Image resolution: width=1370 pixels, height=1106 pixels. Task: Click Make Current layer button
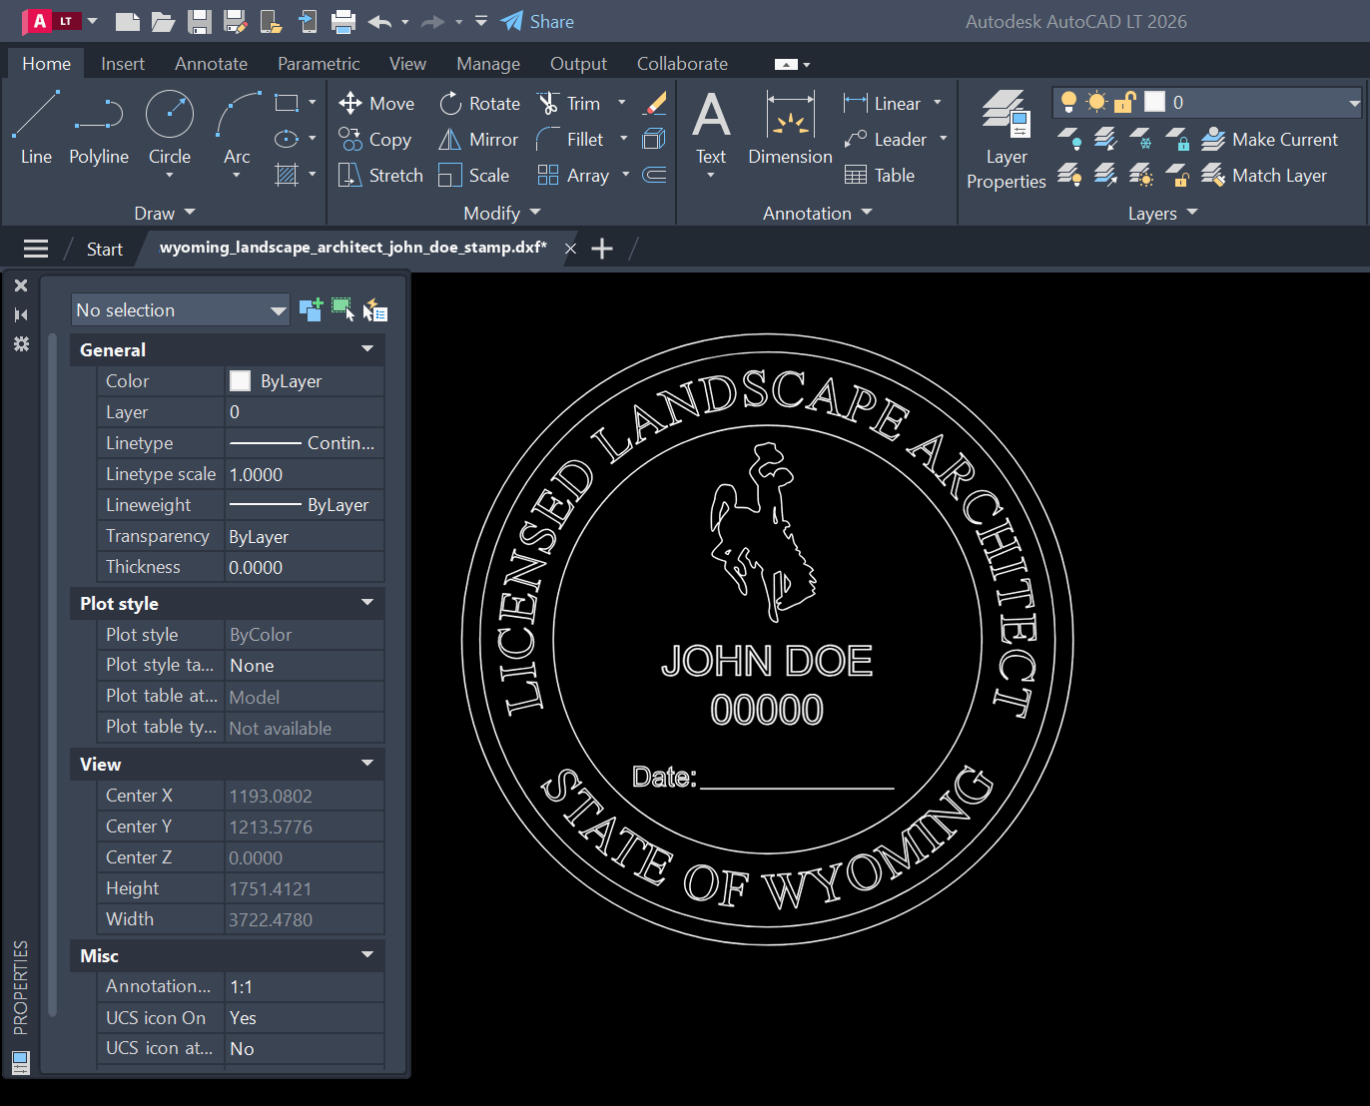coord(1269,140)
